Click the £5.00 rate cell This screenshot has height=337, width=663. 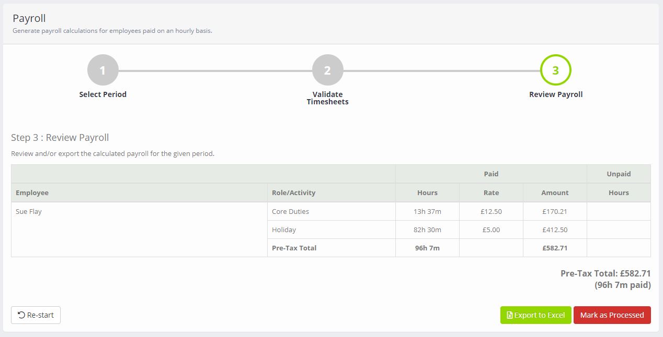pyautogui.click(x=491, y=230)
